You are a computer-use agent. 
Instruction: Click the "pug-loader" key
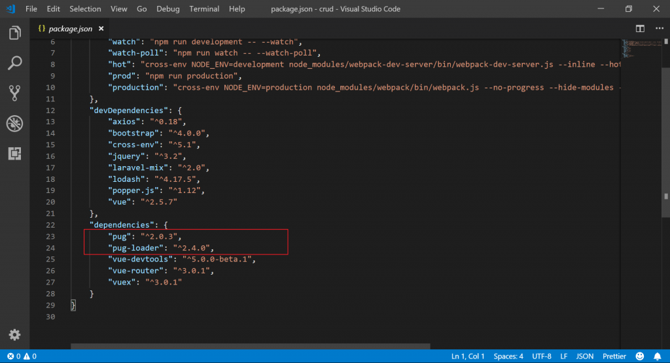click(x=136, y=248)
